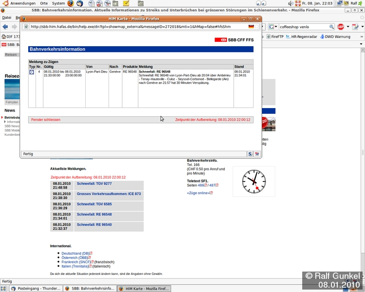Click the main window vertical scrollbar
This screenshot has width=365, height=292.
tap(362, 146)
